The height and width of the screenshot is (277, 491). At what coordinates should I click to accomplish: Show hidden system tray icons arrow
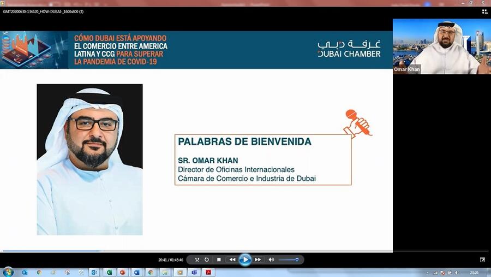click(x=427, y=273)
